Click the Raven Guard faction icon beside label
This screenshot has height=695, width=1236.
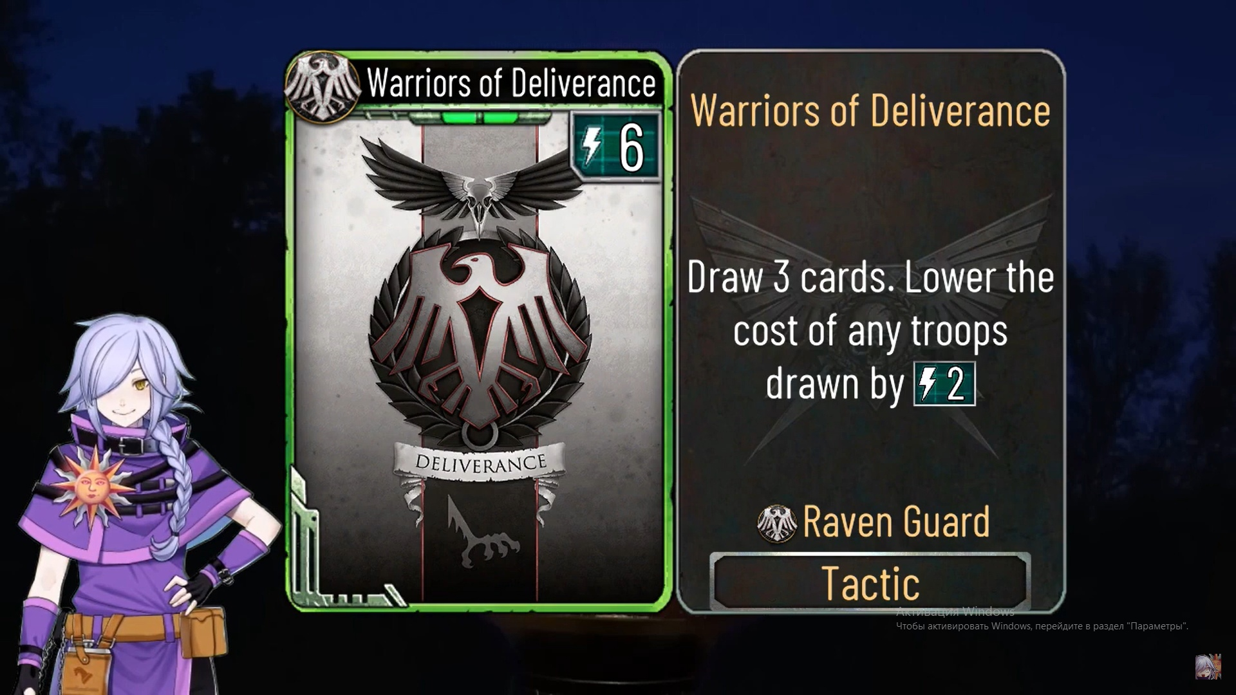[777, 523]
